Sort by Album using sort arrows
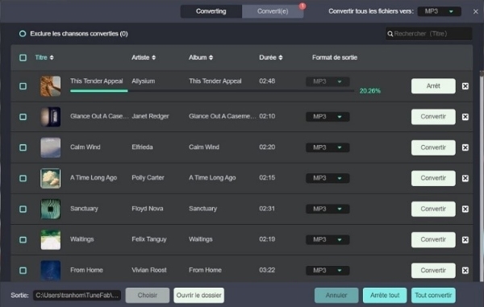This screenshot has height=307, width=484. coord(211,58)
